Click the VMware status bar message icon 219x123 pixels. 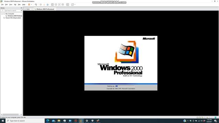pyautogui.click(x=216, y=118)
